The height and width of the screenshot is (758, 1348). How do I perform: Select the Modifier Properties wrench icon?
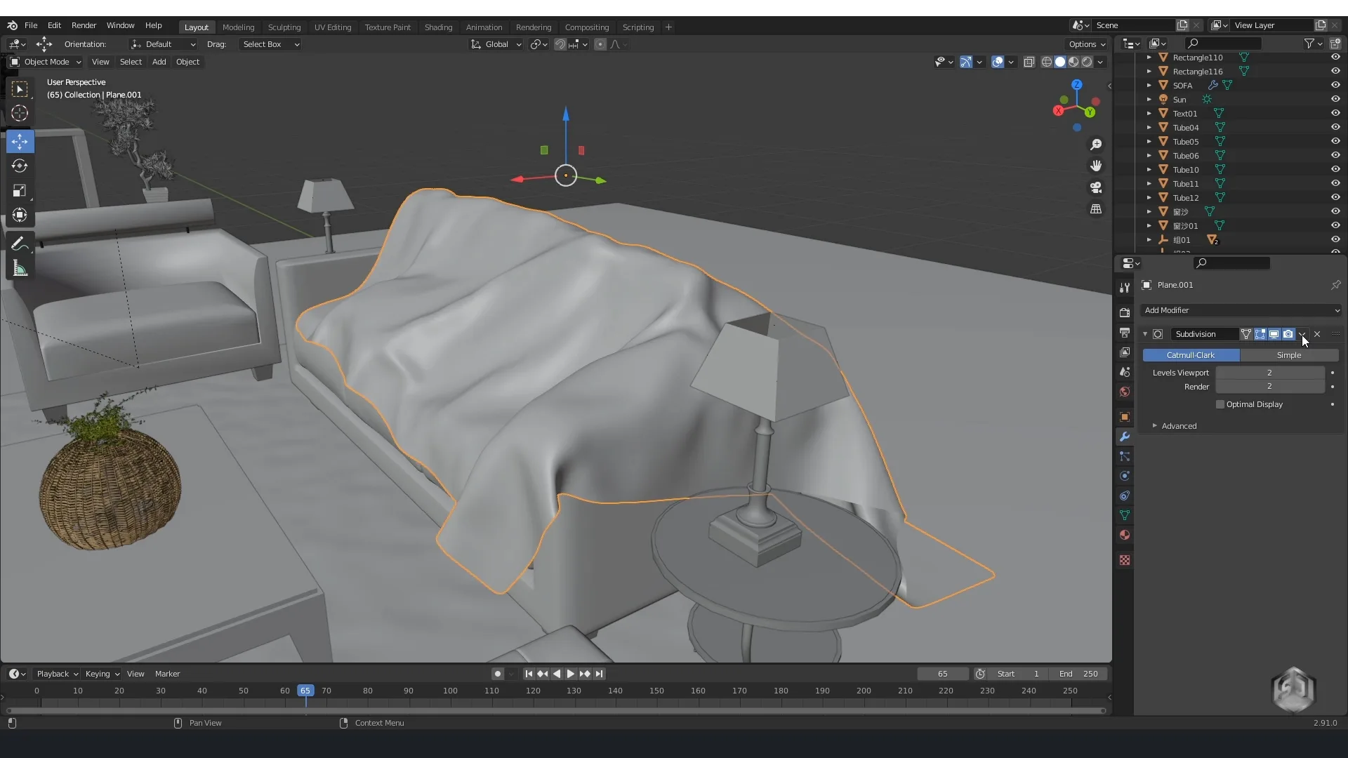tap(1125, 435)
